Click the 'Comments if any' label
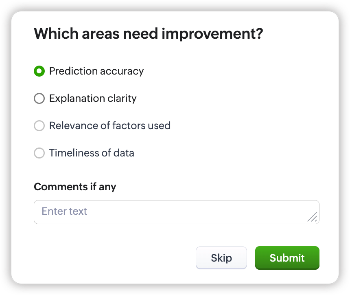The width and height of the screenshot is (350, 295). click(x=75, y=187)
